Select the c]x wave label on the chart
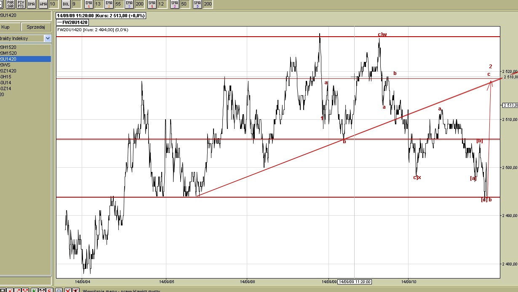 pyautogui.click(x=417, y=177)
